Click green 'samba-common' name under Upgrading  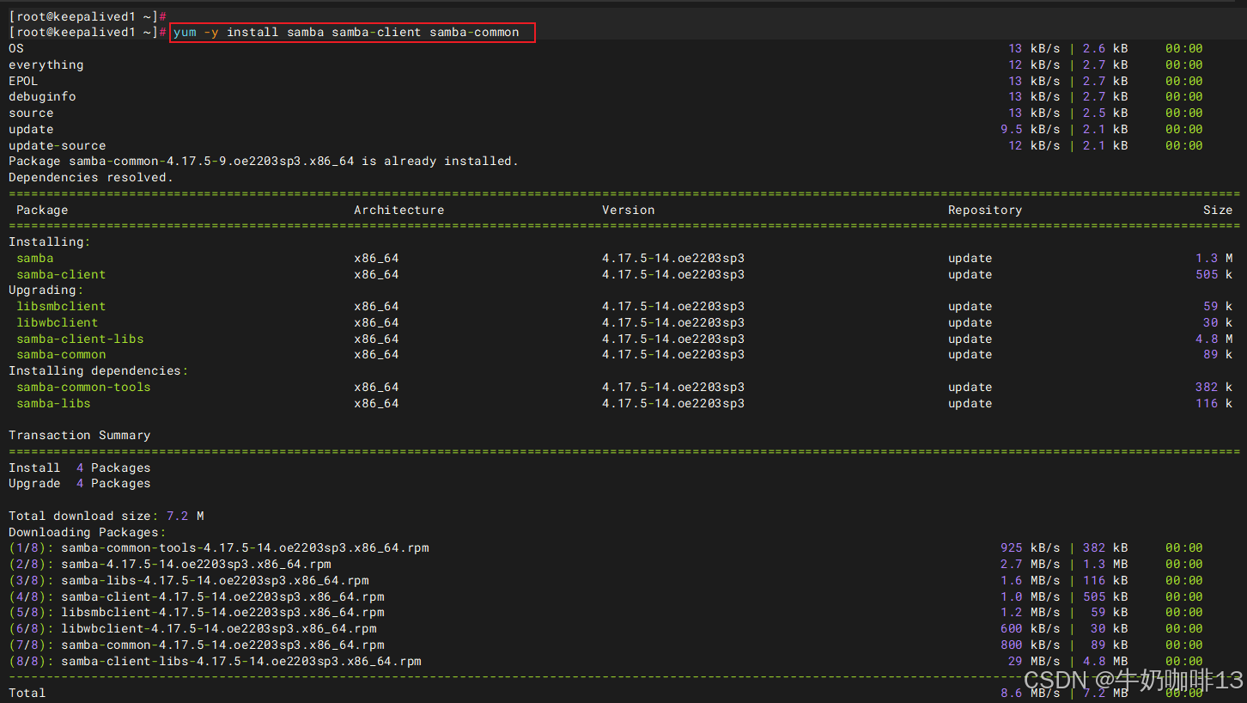(61, 355)
